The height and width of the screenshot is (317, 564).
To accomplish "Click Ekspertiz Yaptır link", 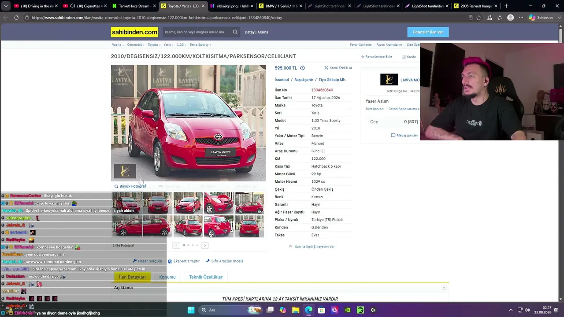I will click(184, 261).
